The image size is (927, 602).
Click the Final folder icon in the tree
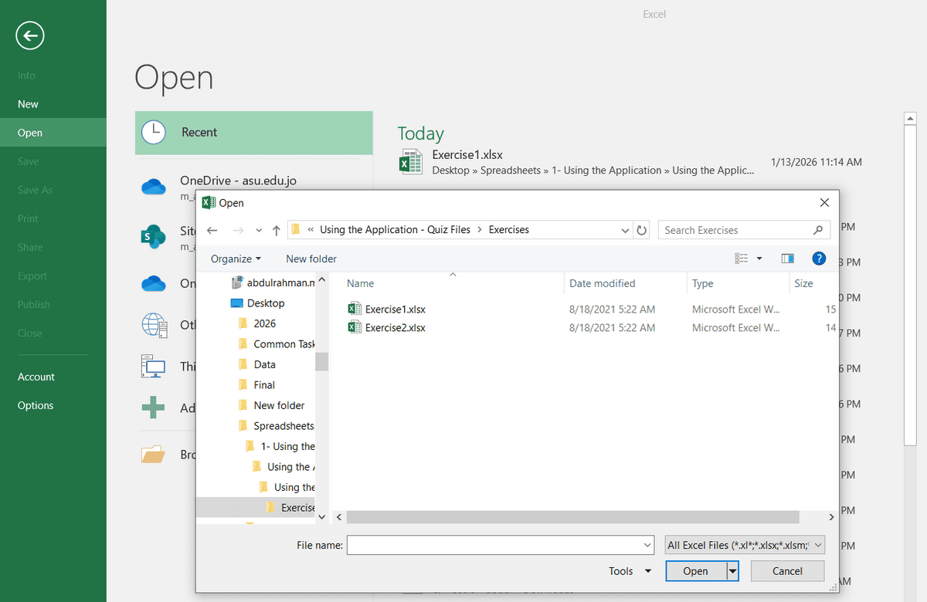pyautogui.click(x=243, y=384)
